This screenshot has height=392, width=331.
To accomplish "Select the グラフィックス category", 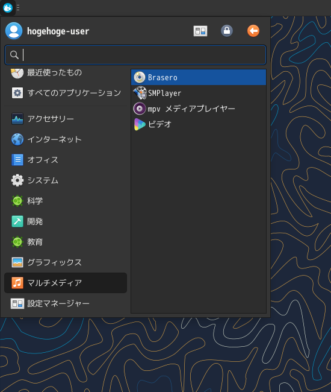I will tap(66, 262).
